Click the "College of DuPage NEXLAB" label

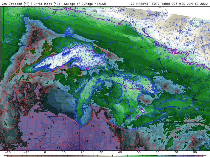click(x=85, y=4)
